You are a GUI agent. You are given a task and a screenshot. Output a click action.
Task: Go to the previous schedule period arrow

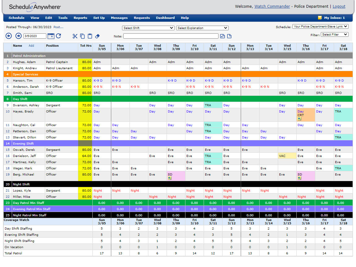coord(9,36)
